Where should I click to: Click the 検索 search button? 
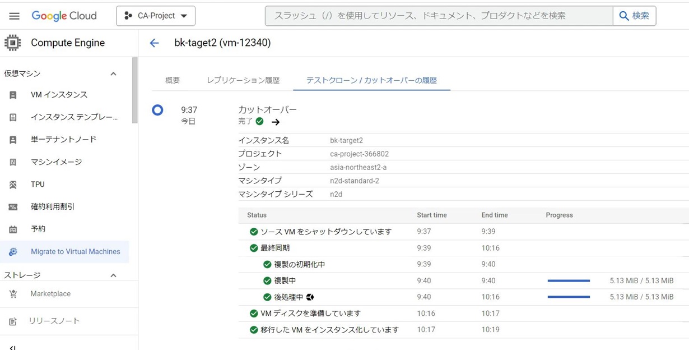coord(634,16)
